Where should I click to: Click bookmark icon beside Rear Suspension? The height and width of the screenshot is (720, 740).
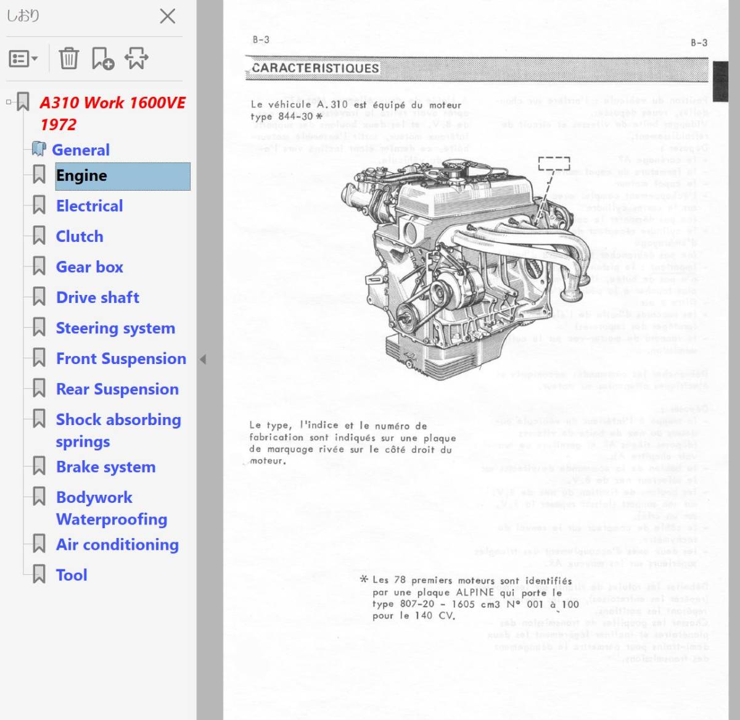[x=39, y=389]
